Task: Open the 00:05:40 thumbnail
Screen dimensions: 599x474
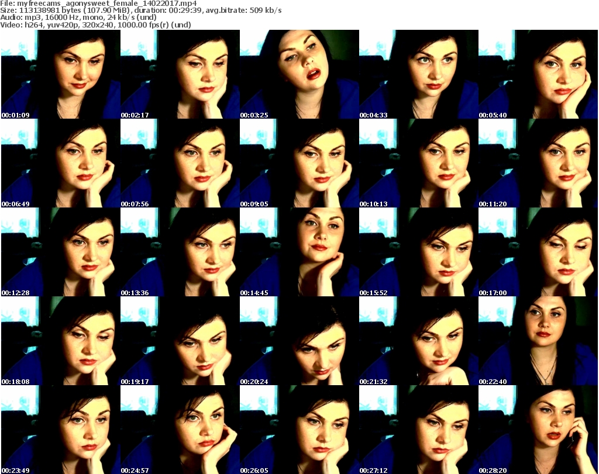Action: tap(538, 74)
